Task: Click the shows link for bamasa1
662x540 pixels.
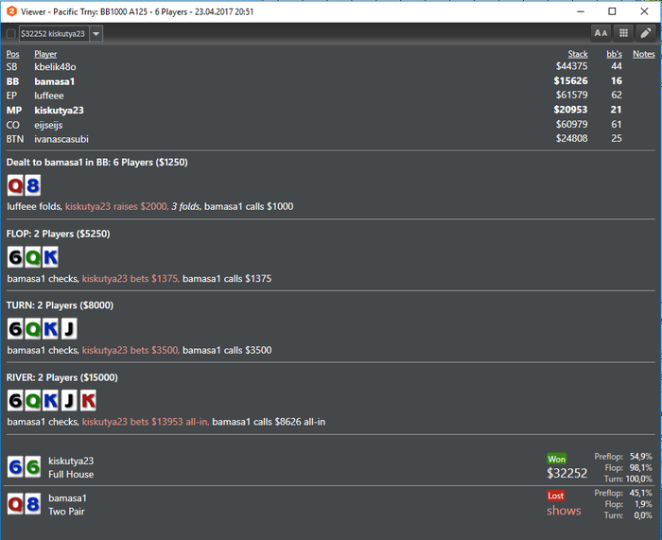Action: [x=564, y=511]
